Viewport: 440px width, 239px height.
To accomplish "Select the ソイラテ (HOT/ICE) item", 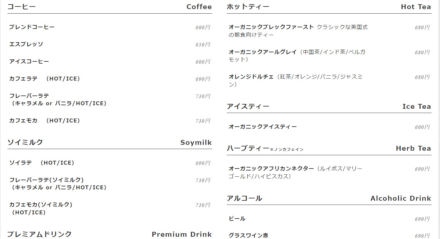I will (42, 163).
